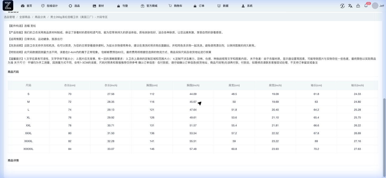Viewport: 386px width, 178px height.
Task: Click the Z logo icon
Action: coord(8,6)
